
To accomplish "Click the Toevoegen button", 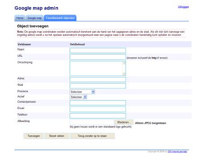I will 33,136.
